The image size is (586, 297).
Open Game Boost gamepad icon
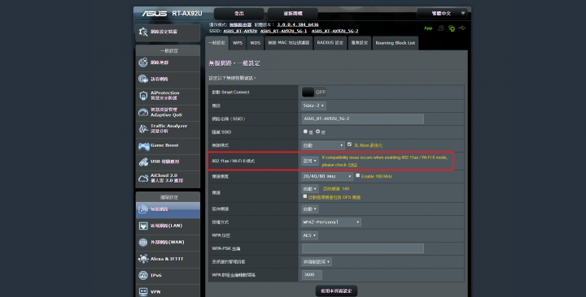tap(143, 146)
